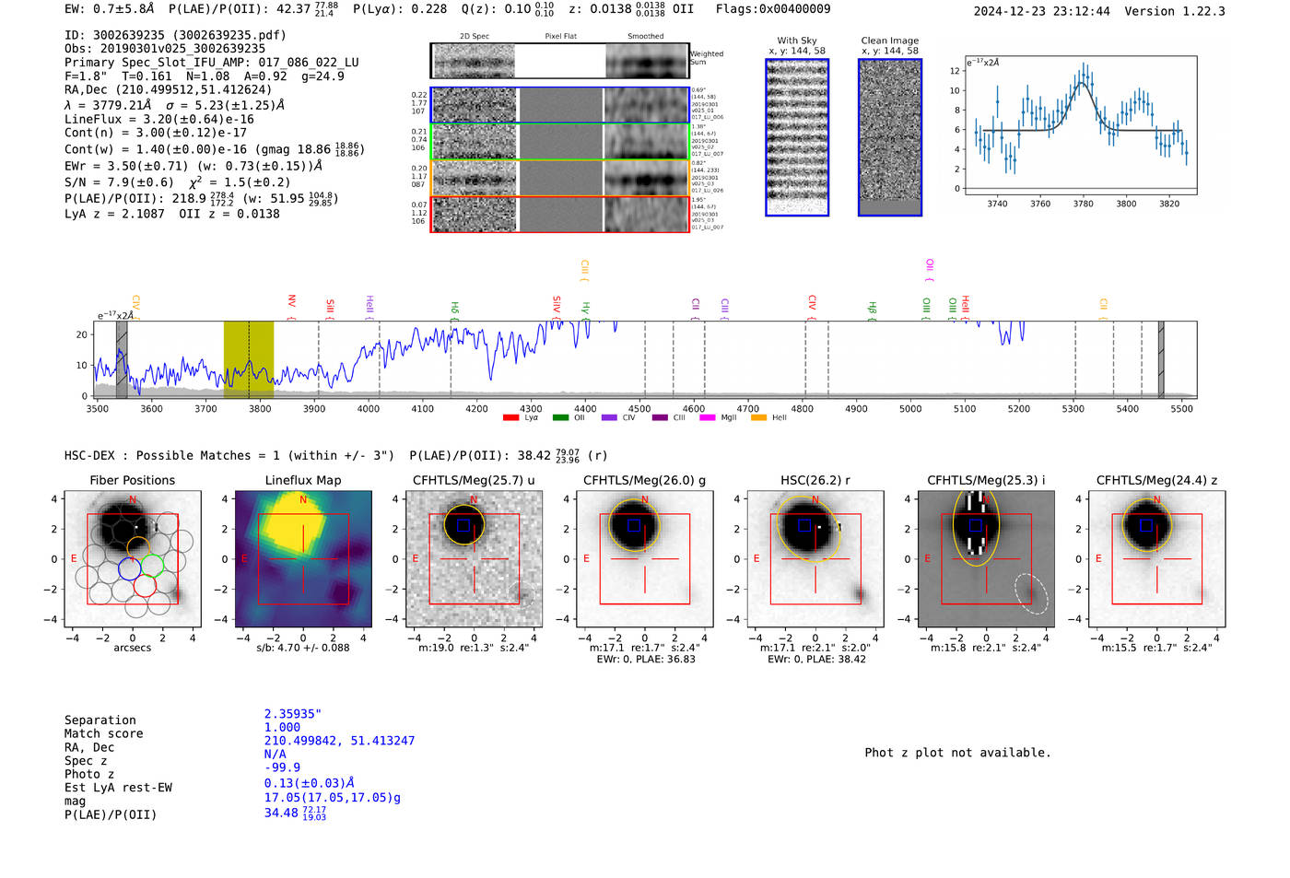Viewport: 1290px width, 878px height.
Task: Click the Weighted Sum 2D spectrum row
Action: pos(559,61)
